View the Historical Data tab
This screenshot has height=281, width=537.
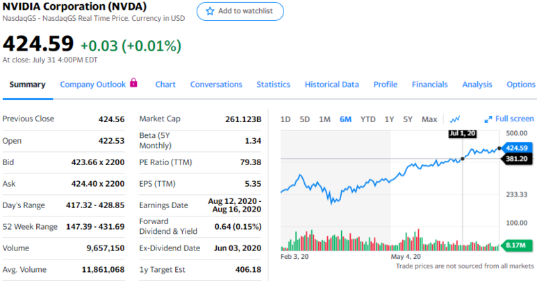(x=332, y=85)
